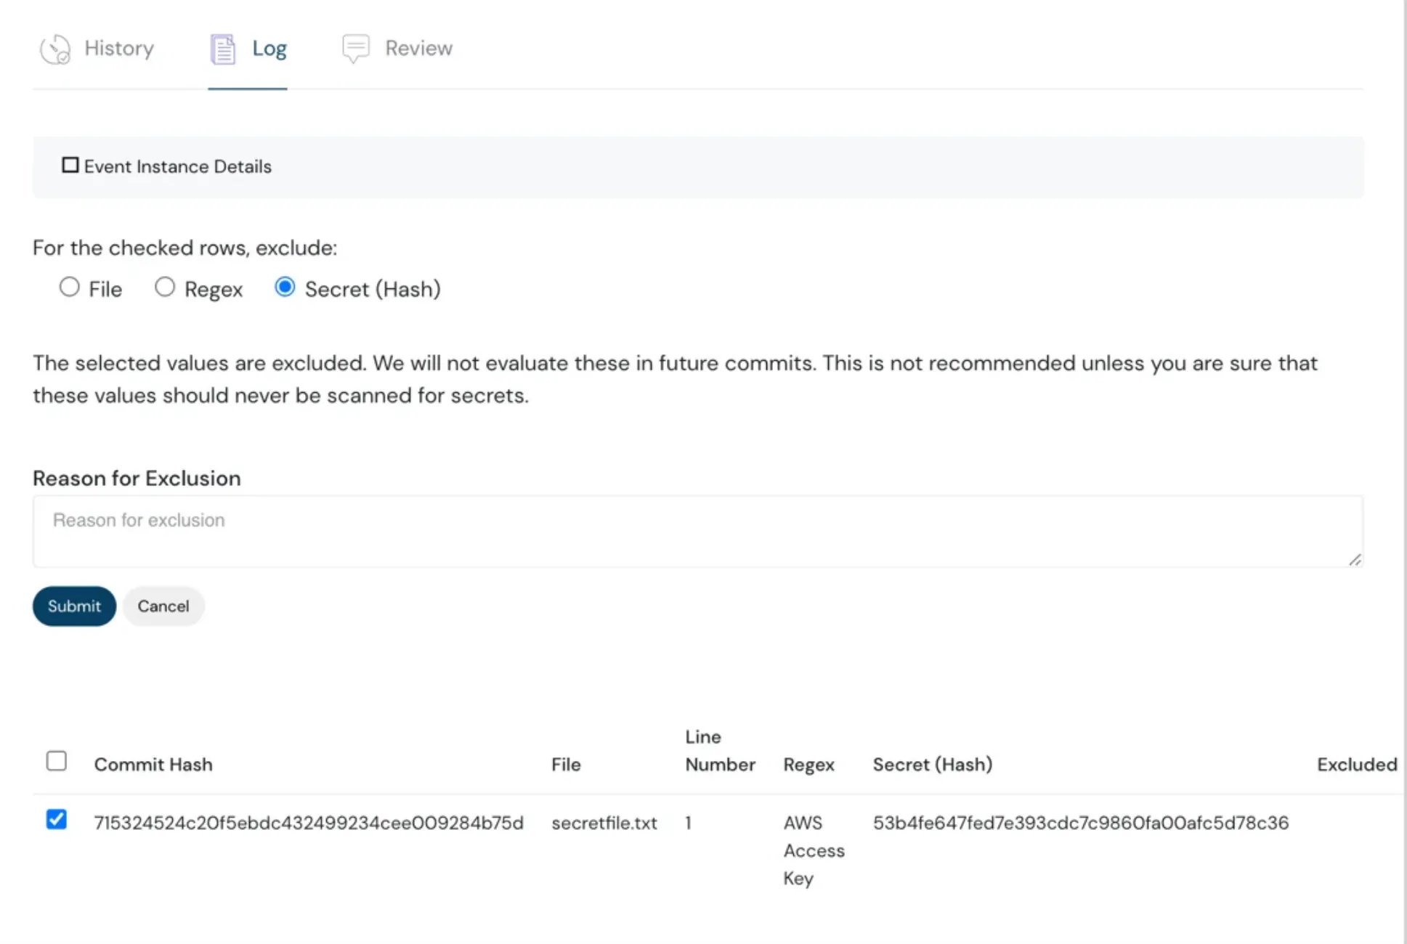Uncheck the checkbox on the commit row
The image size is (1407, 944).
coord(57,821)
